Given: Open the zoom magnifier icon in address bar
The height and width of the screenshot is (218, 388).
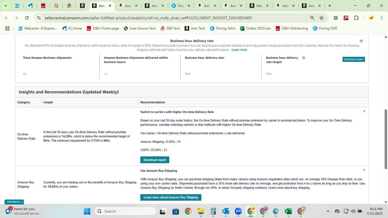Looking at the screenshot, I should 312,18.
